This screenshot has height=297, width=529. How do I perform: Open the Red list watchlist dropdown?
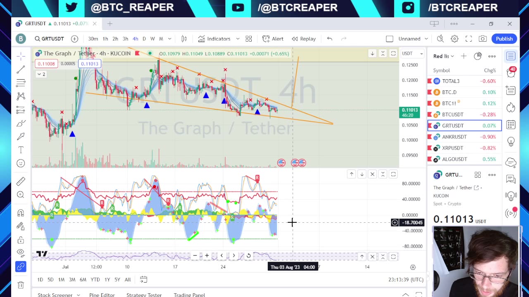[443, 56]
